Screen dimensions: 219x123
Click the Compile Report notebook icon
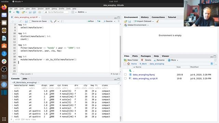click(62, 21)
